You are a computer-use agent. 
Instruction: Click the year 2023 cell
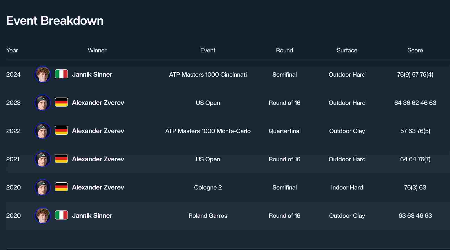point(13,103)
